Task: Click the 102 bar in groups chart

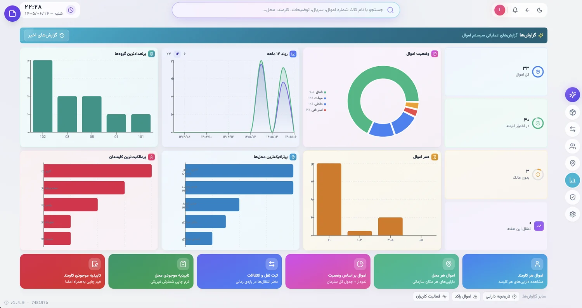Action: click(43, 96)
